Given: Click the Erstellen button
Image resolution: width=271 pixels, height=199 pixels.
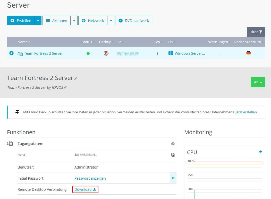Looking at the screenshot, I should click(21, 20).
